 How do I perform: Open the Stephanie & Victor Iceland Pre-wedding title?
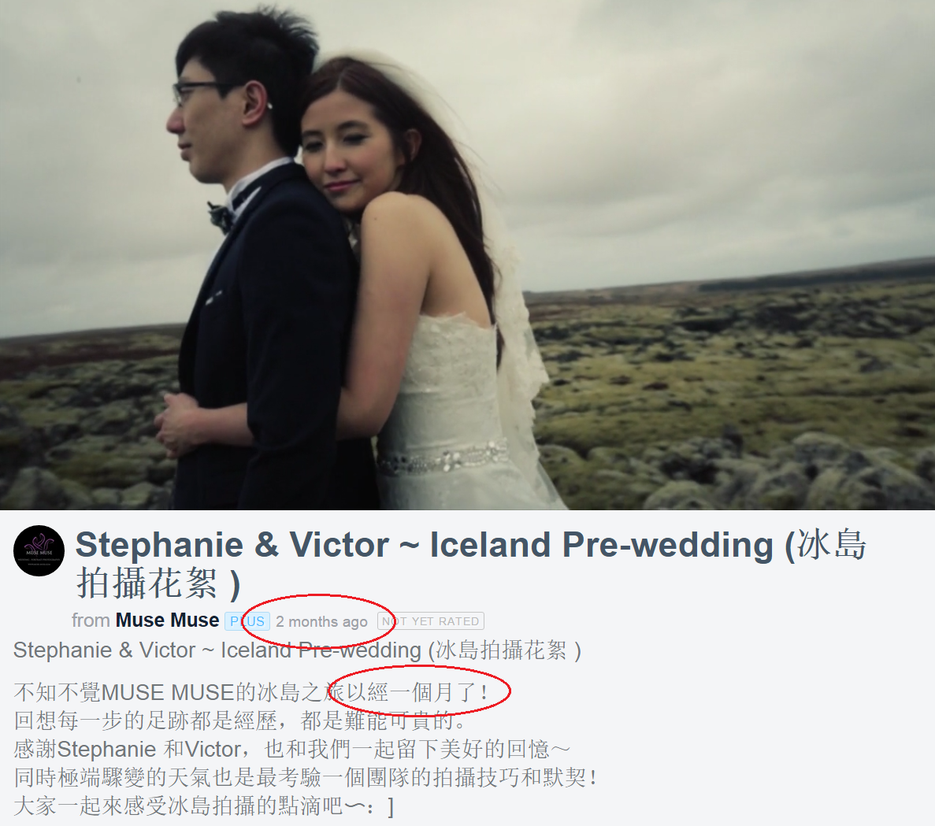click(x=470, y=564)
